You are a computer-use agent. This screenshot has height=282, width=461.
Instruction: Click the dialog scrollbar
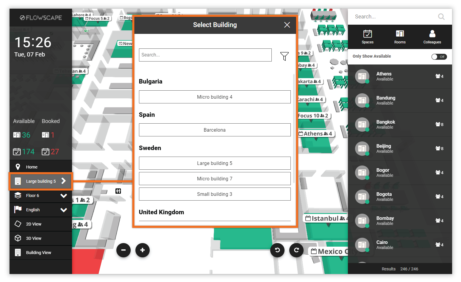point(294,128)
